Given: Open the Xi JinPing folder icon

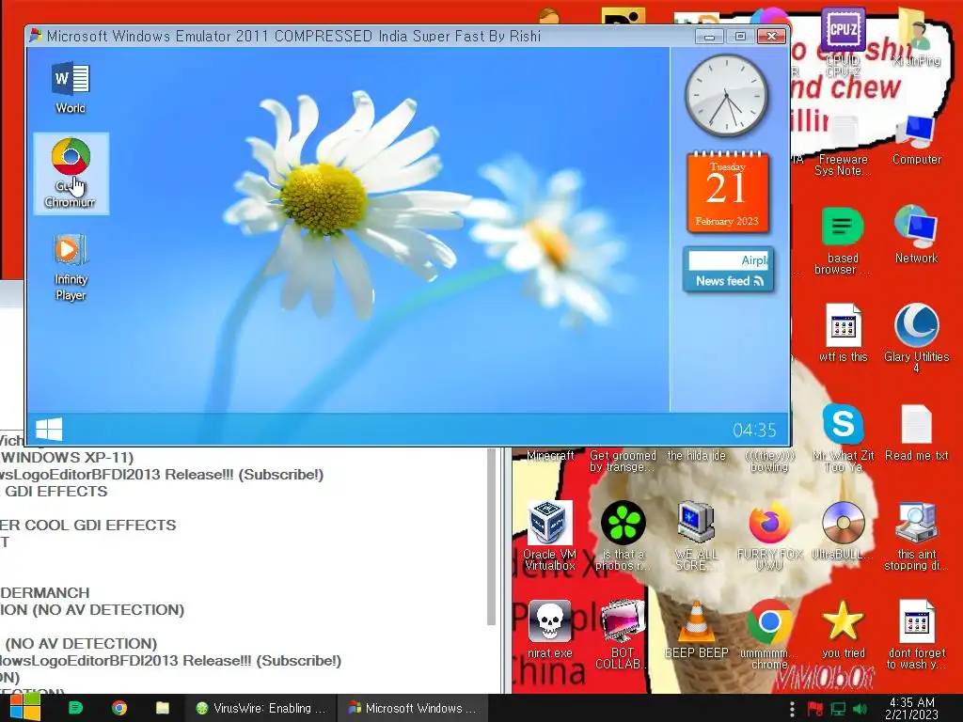Looking at the screenshot, I should (916, 38).
